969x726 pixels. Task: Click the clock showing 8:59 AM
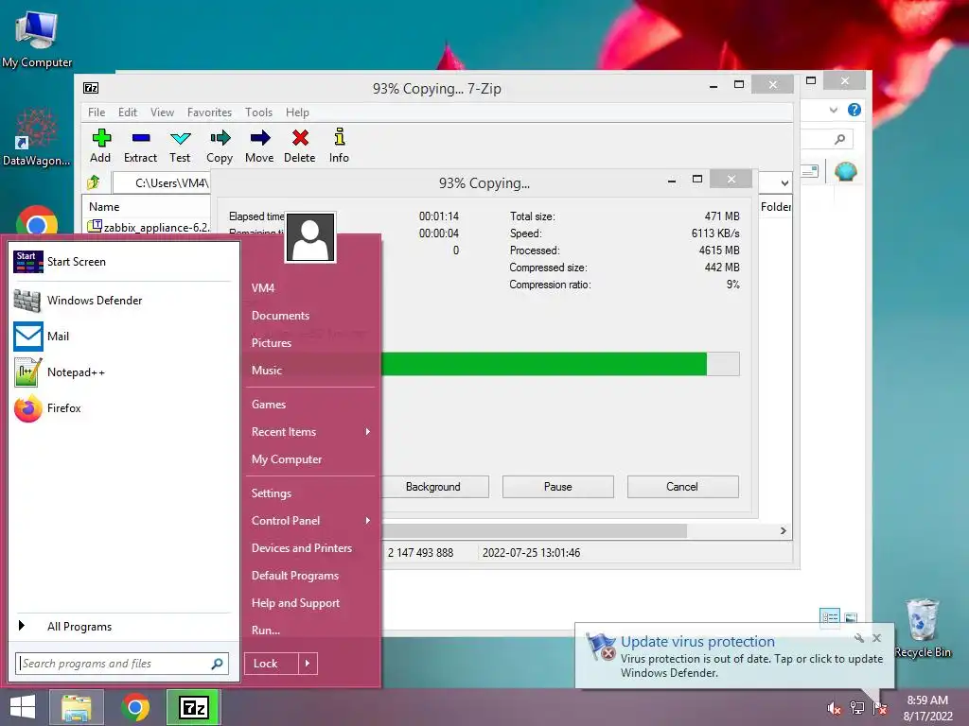pyautogui.click(x=927, y=700)
